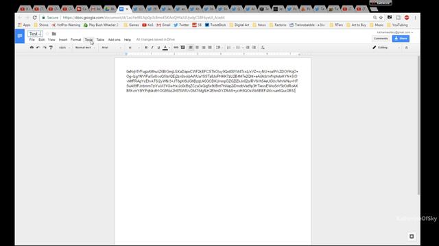Open the Format menu
Screen dimensions: 439x246
[75, 40]
